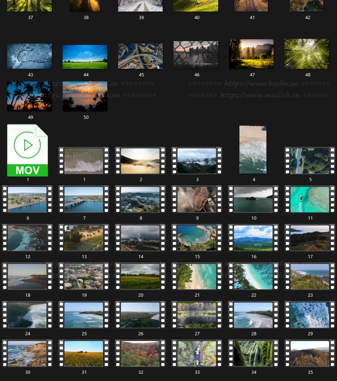Select the green MOV file icon

click(27, 150)
